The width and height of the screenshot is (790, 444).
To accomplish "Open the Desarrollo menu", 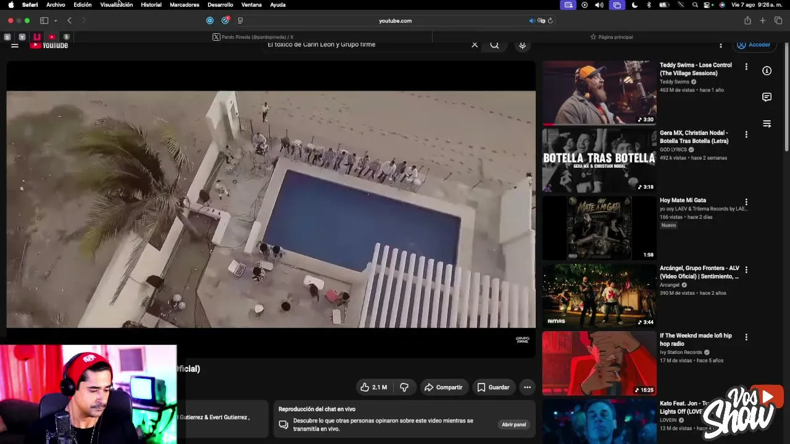I will click(x=220, y=5).
